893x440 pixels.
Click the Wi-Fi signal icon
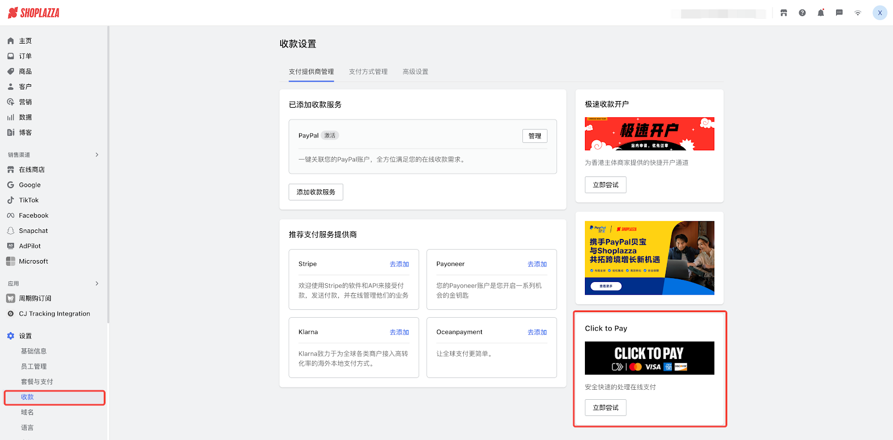(x=858, y=13)
